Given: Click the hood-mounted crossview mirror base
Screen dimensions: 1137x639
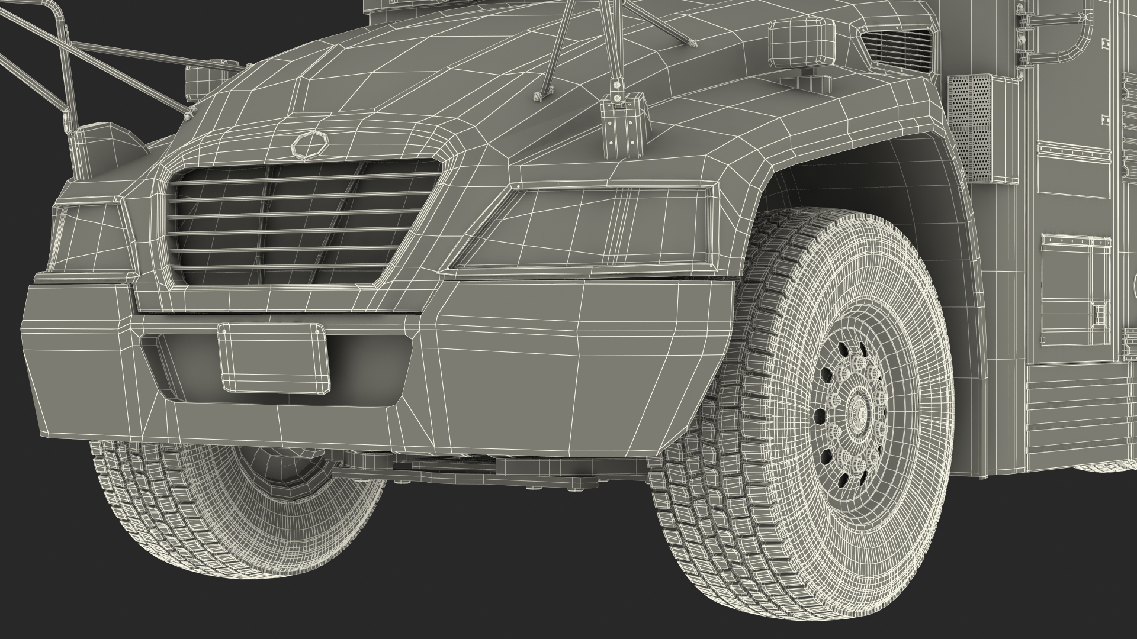Looking at the screenshot, I should 625,125.
